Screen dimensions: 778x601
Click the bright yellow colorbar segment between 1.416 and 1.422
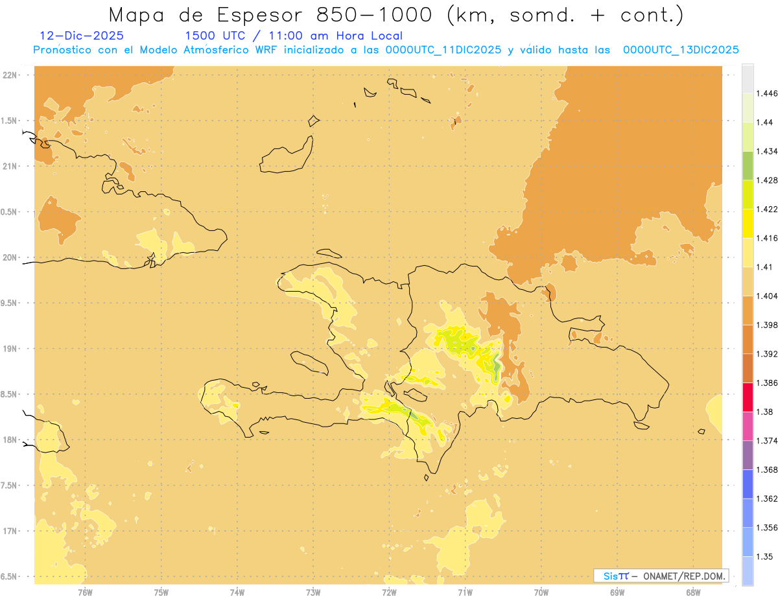point(748,223)
